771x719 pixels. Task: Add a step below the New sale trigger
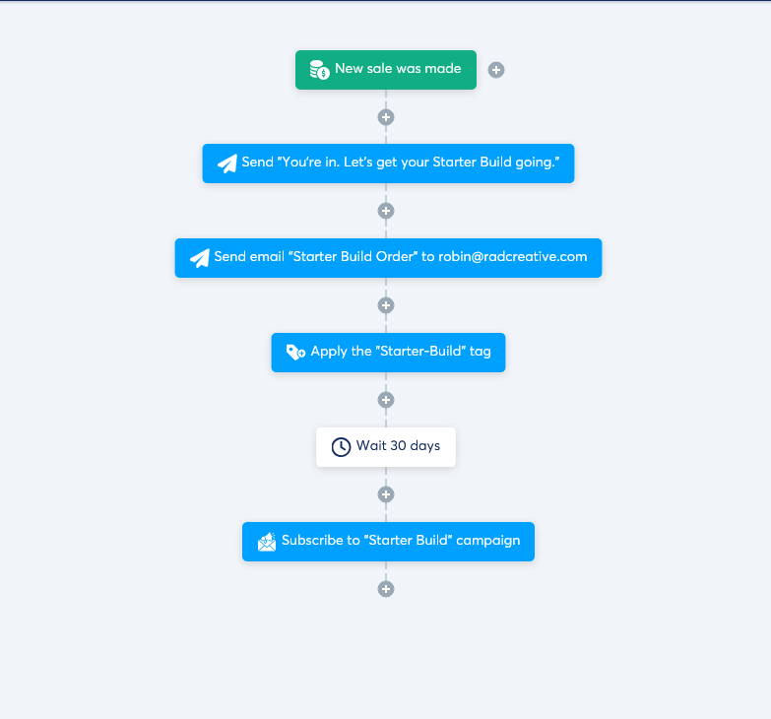(x=386, y=117)
